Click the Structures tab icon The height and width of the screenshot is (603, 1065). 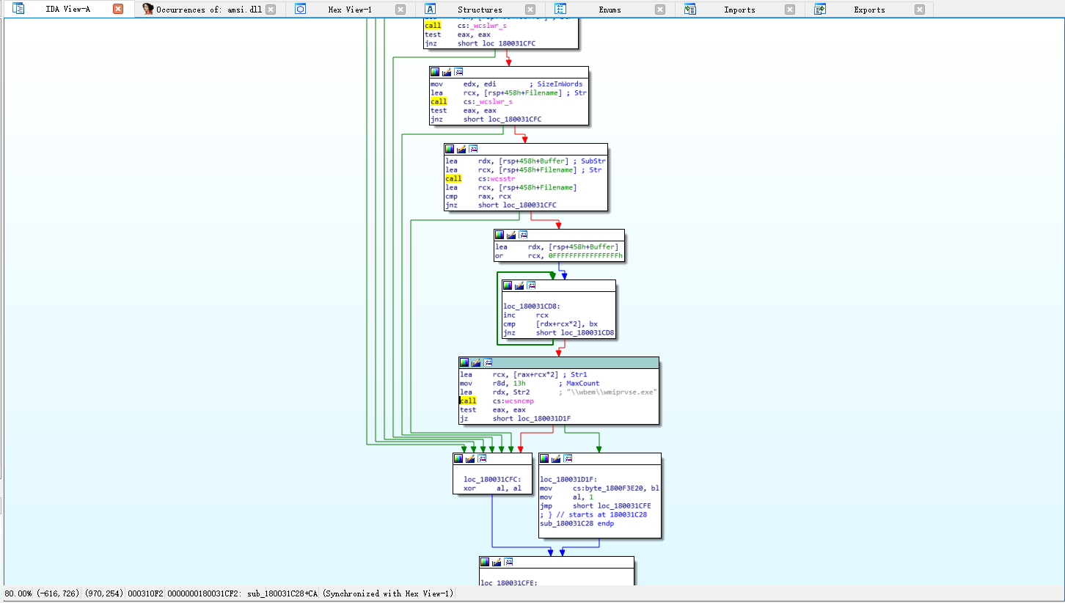coord(431,10)
